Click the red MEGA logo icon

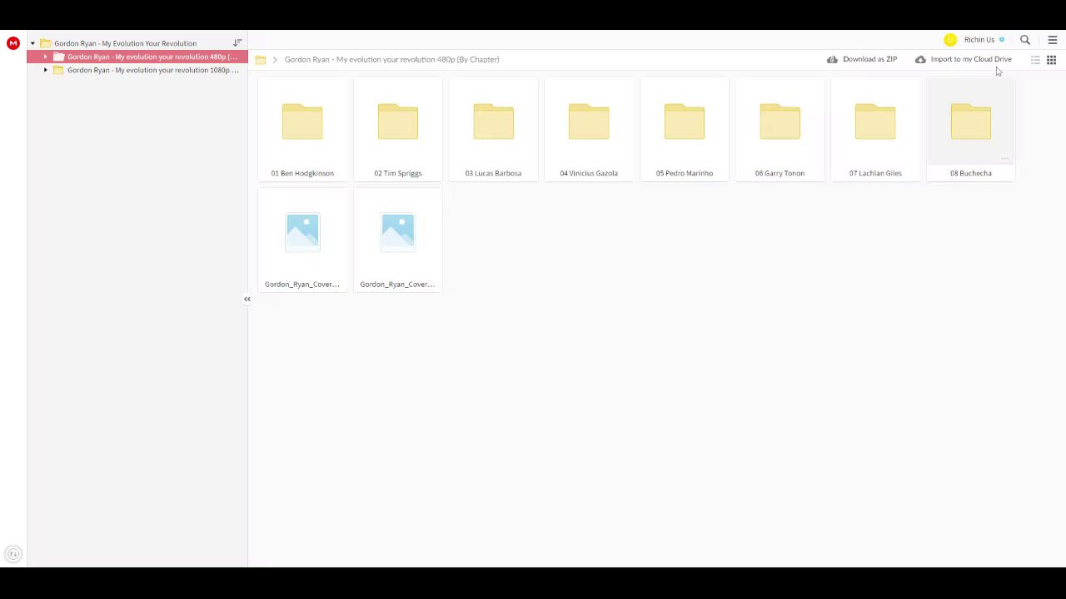coord(12,43)
